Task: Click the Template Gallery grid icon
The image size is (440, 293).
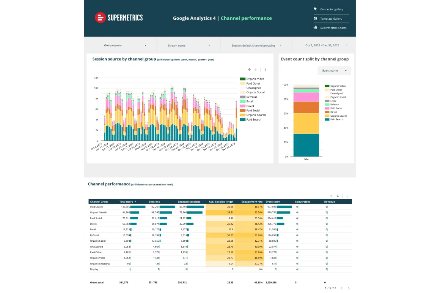Action: (315, 18)
